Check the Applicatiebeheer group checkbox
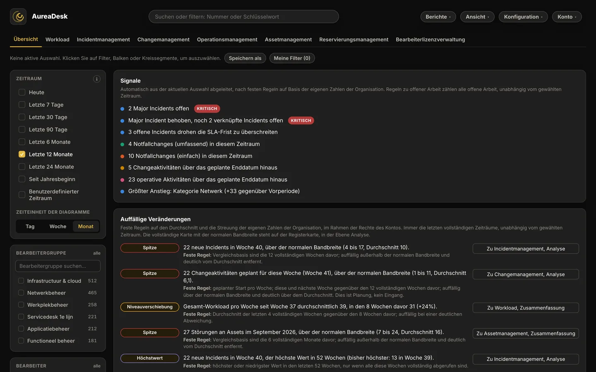 (21, 329)
